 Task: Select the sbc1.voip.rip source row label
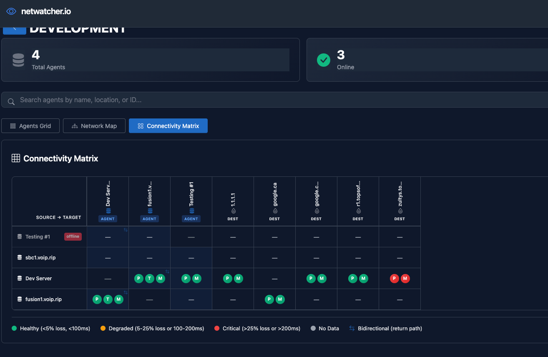click(x=40, y=258)
